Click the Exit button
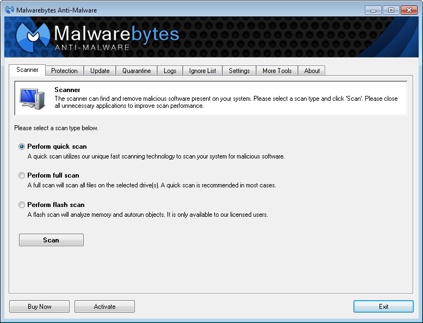The height and width of the screenshot is (323, 423). click(383, 307)
